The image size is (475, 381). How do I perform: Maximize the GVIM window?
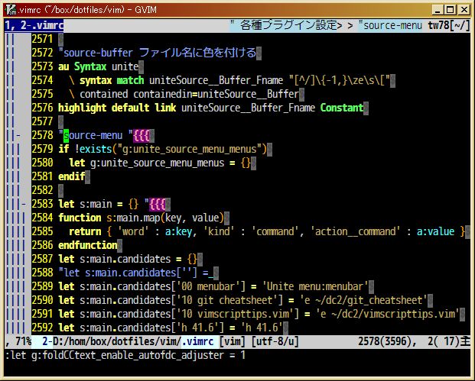(451, 10)
